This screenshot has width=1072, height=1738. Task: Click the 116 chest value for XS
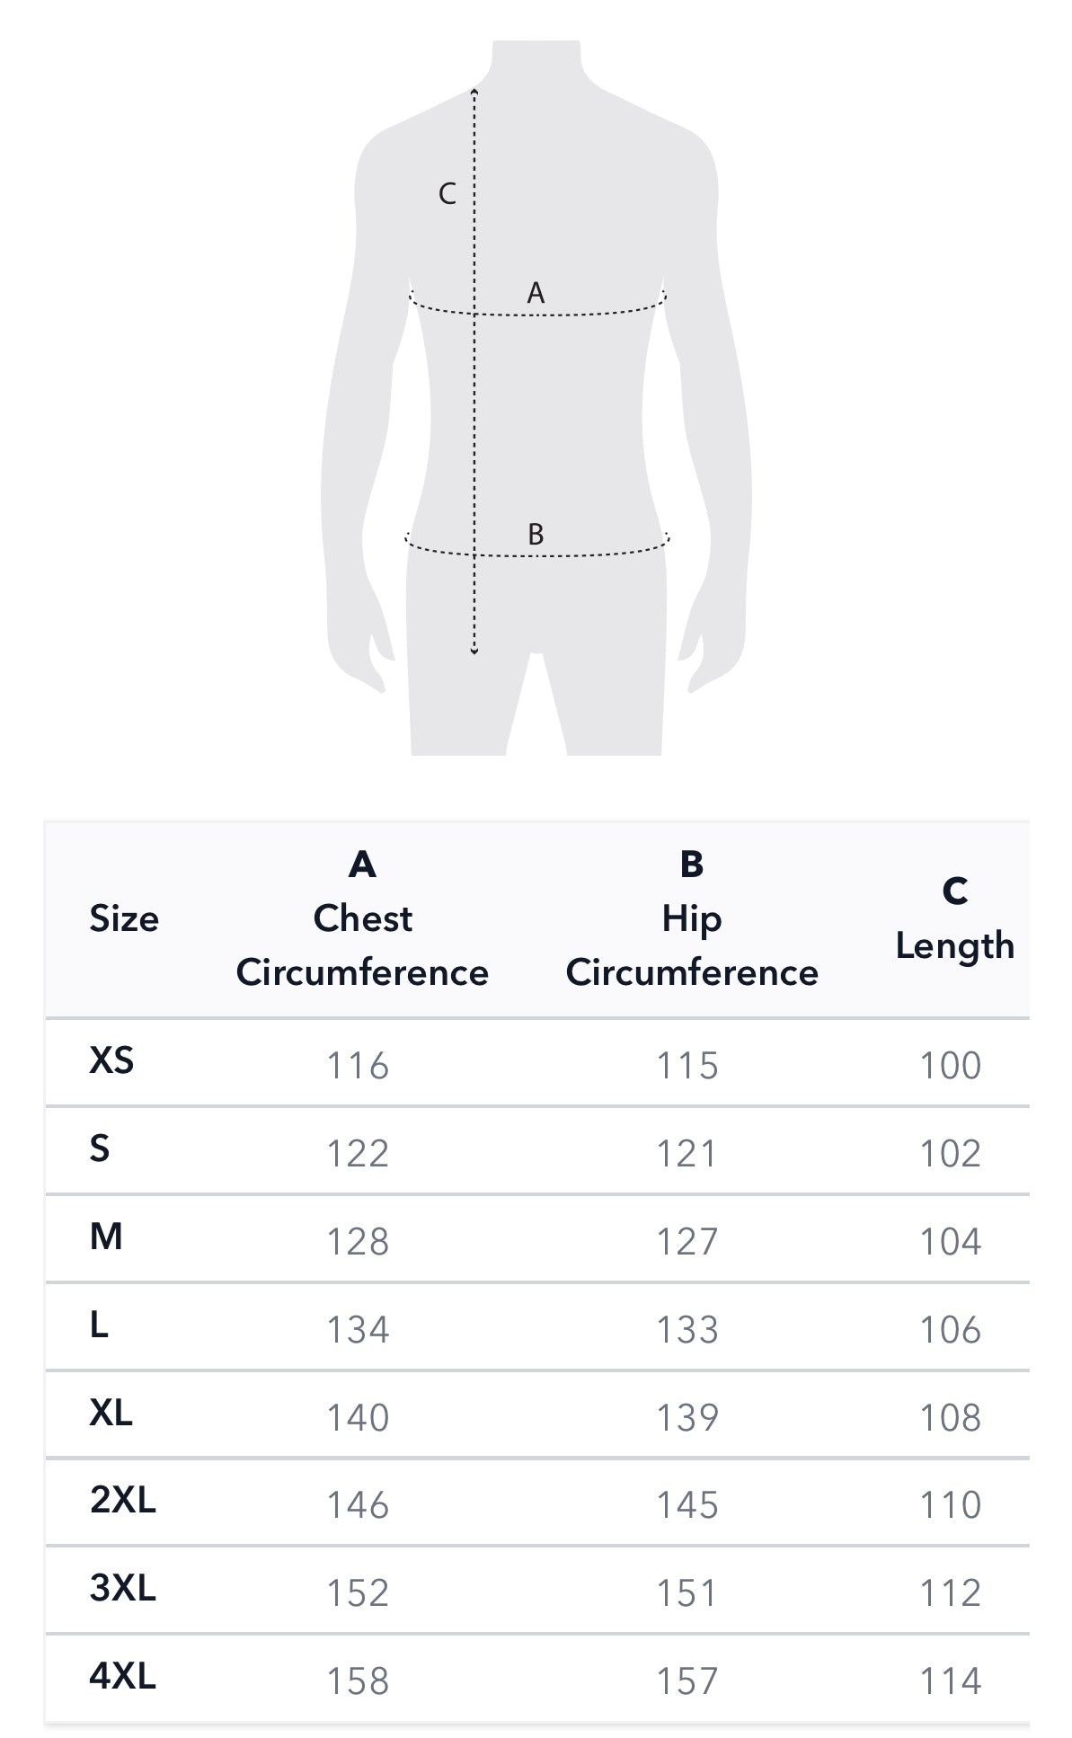(x=358, y=1066)
